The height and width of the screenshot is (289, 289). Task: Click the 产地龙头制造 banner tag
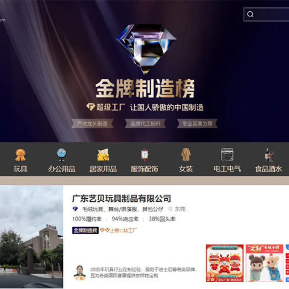pyautogui.click(x=92, y=123)
